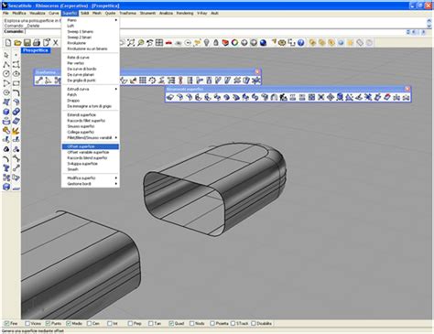Expand the Piano submenu
The image size is (434, 334).
coord(91,20)
